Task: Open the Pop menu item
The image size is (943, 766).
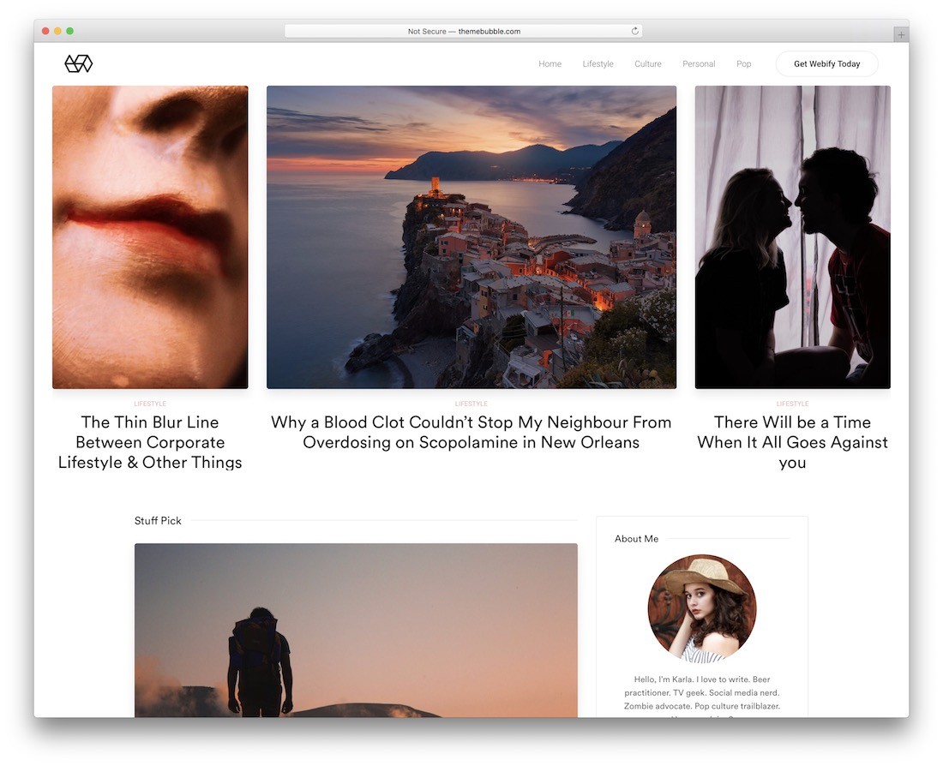Action: tap(743, 63)
